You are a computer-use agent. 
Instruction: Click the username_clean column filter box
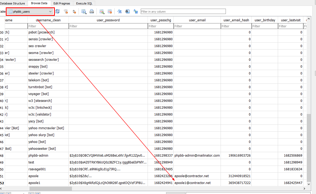(48, 26)
